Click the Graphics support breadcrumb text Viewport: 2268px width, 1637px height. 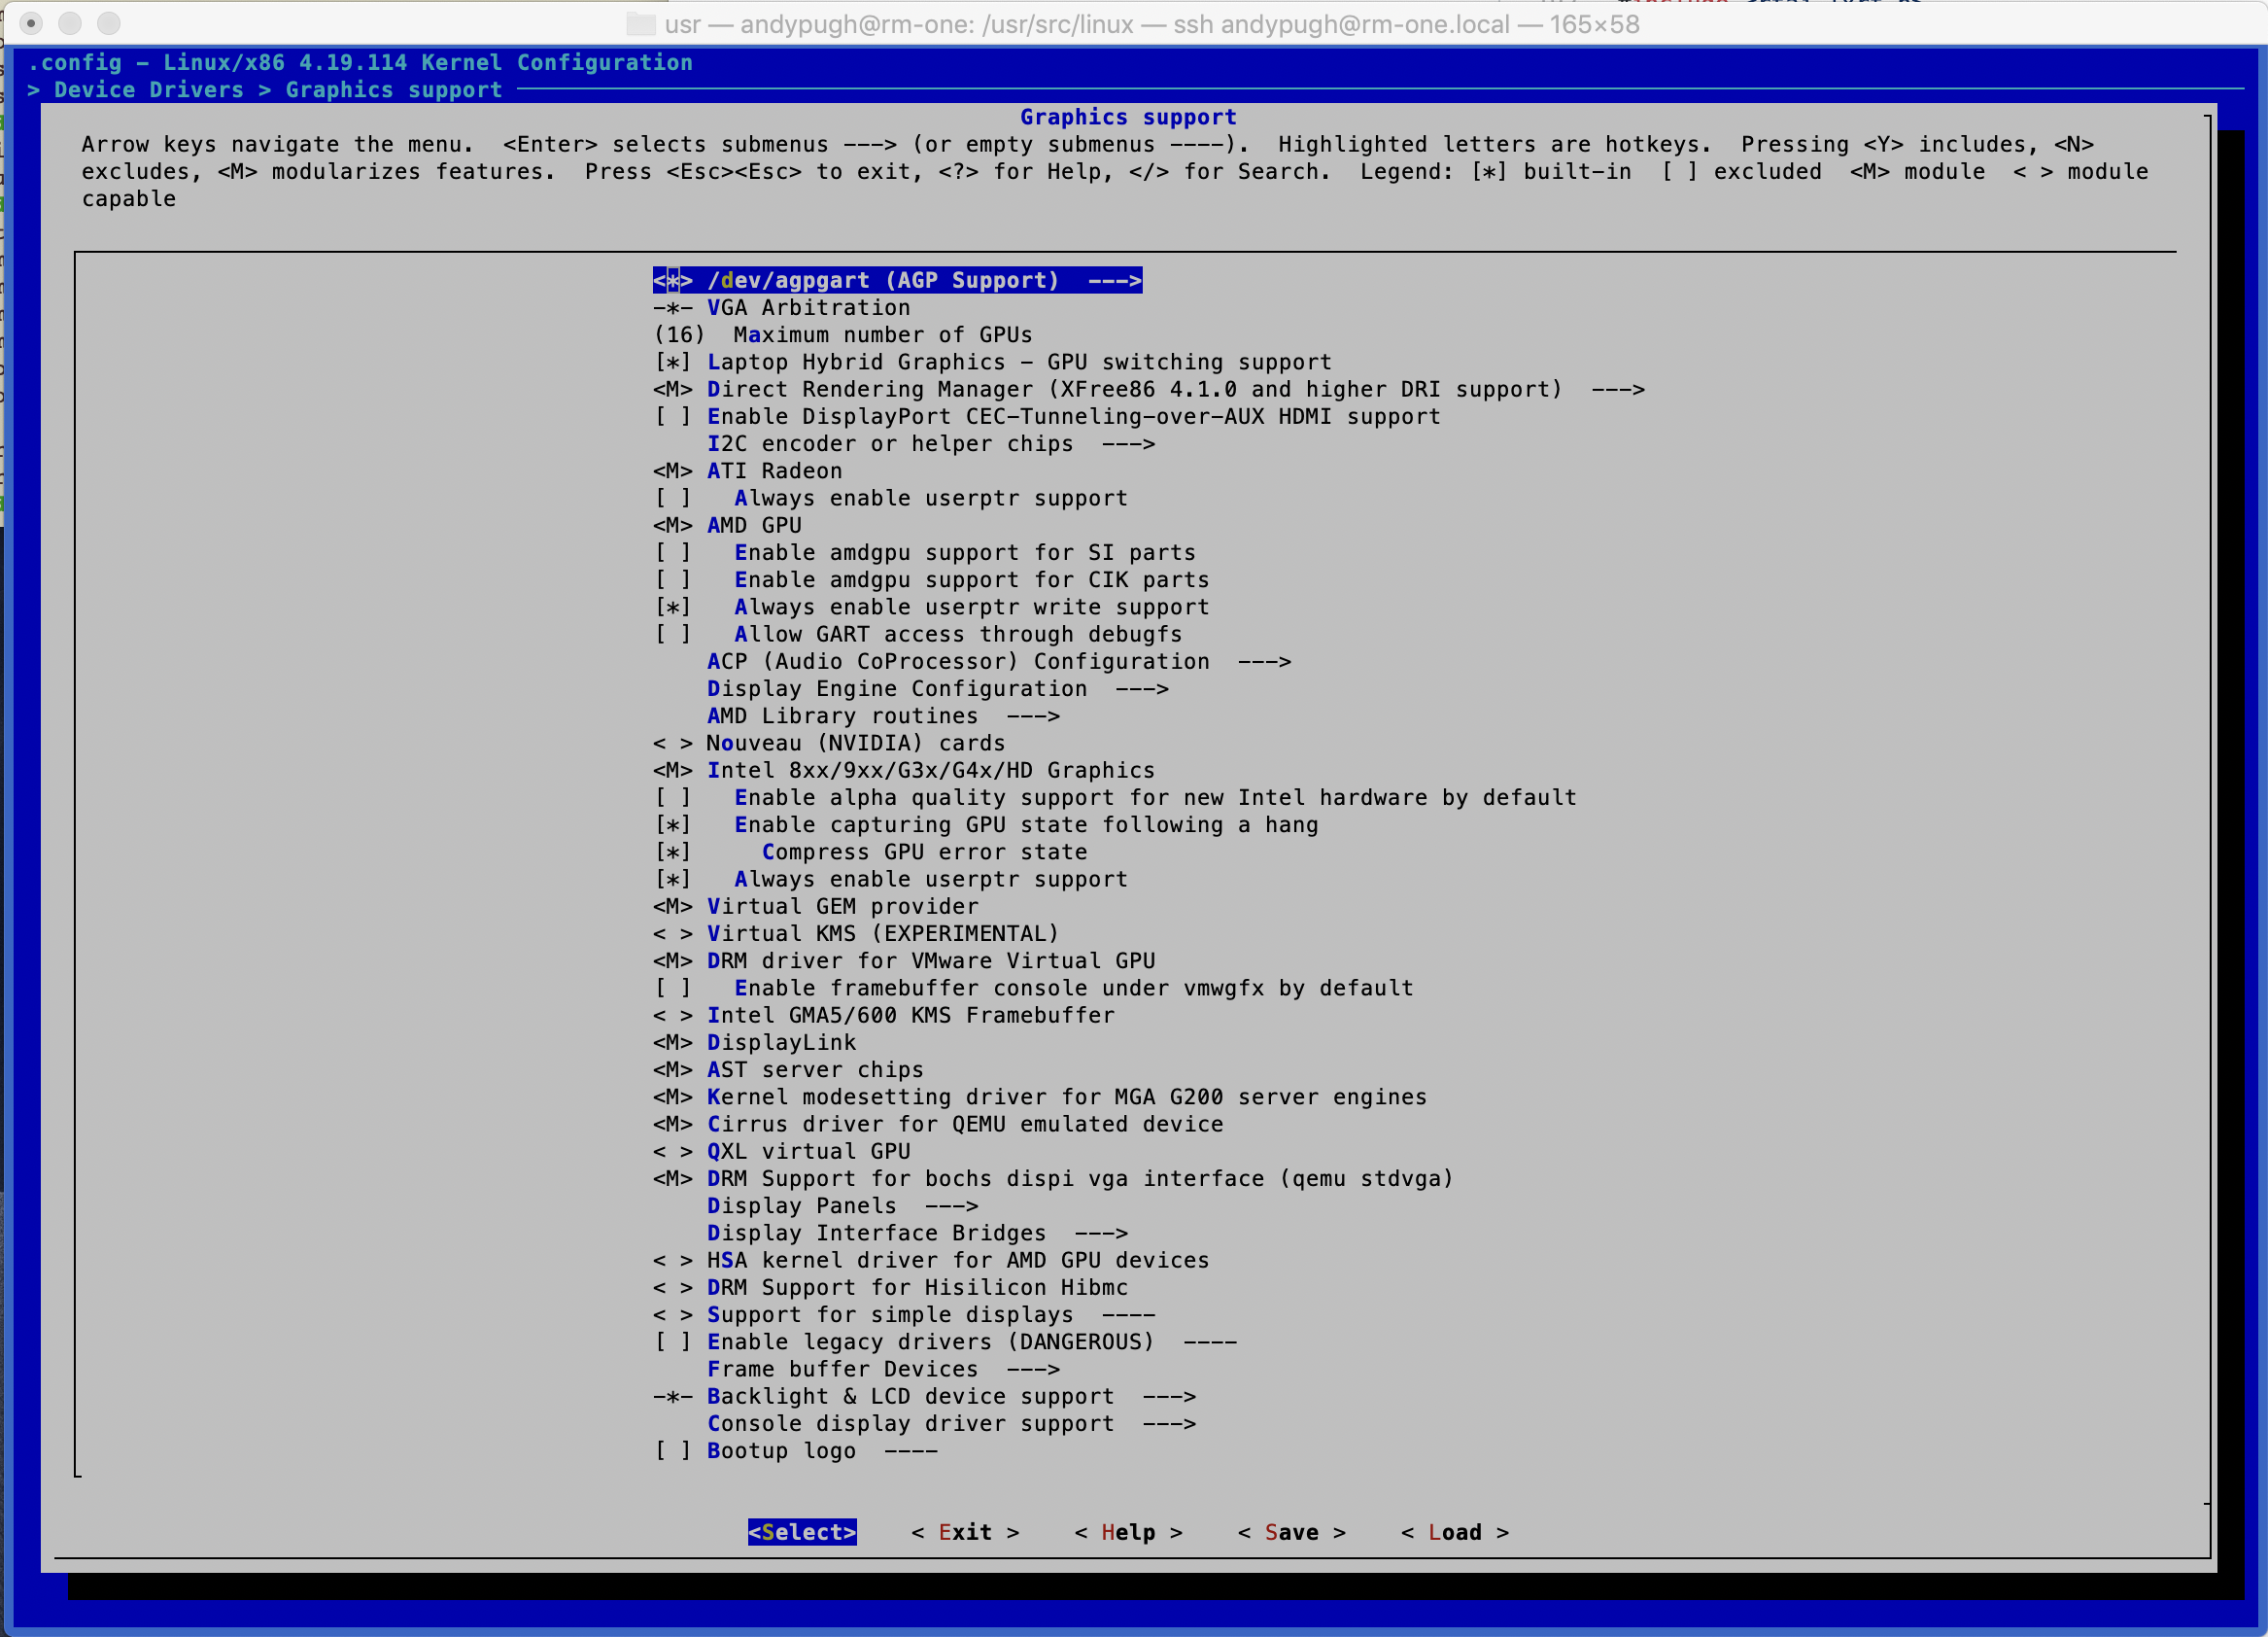tap(394, 90)
